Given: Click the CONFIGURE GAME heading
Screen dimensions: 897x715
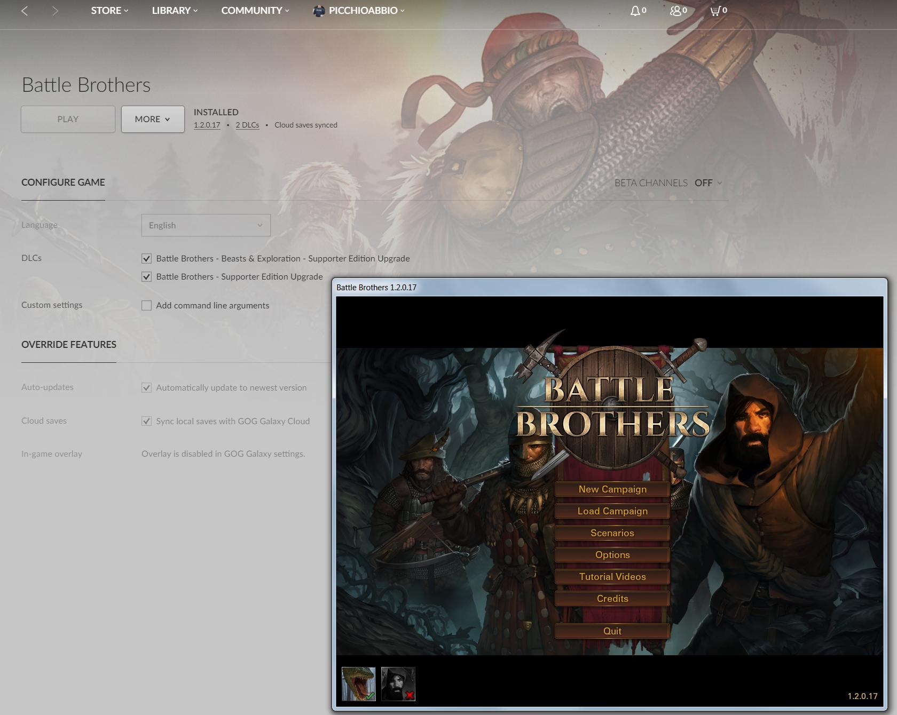Looking at the screenshot, I should click(x=63, y=182).
